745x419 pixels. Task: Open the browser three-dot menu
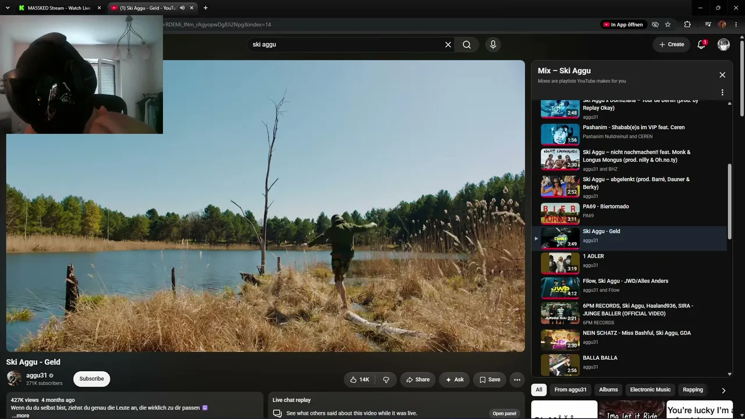(x=737, y=24)
